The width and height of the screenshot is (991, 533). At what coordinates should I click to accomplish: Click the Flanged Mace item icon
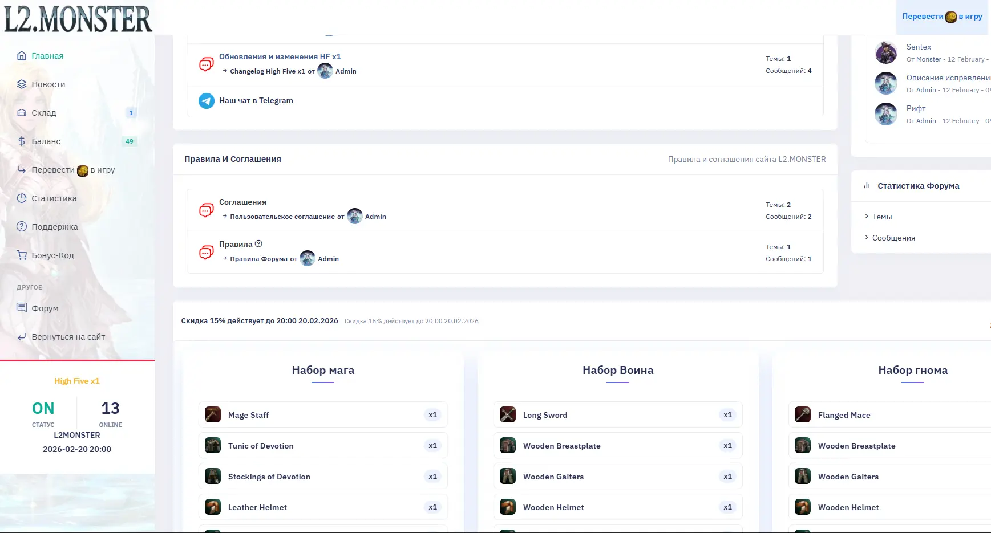coord(803,414)
